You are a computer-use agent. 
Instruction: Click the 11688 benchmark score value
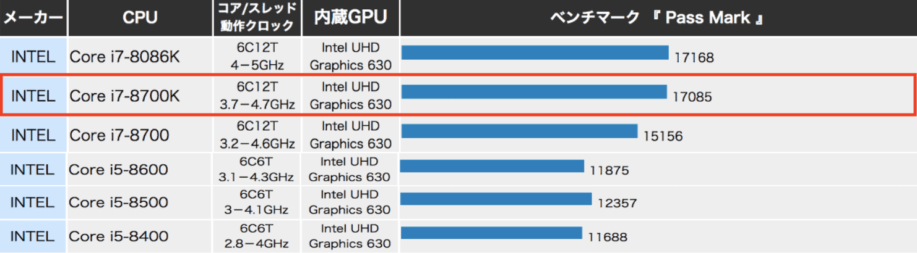[608, 236]
